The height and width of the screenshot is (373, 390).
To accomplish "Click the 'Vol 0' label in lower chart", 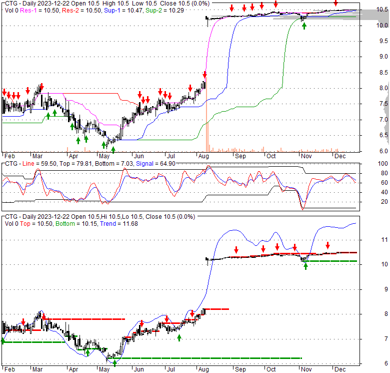I will (11, 224).
